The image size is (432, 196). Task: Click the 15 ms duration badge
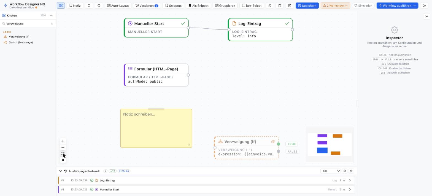(x=124, y=171)
